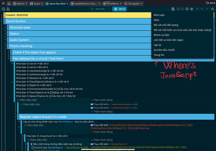Go to the Home tab icon

pos(9,3)
